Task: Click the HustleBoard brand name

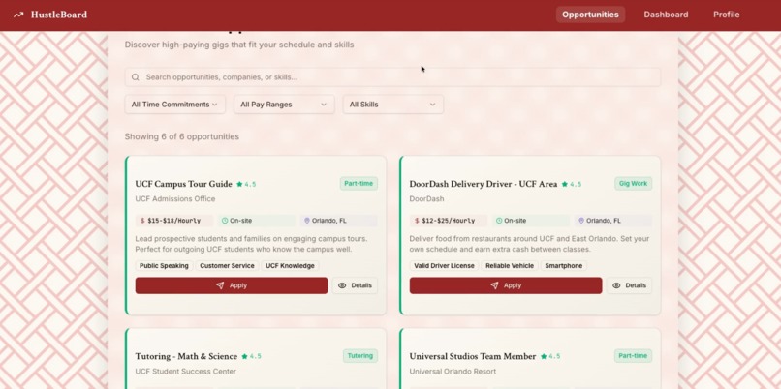Action: [59, 15]
